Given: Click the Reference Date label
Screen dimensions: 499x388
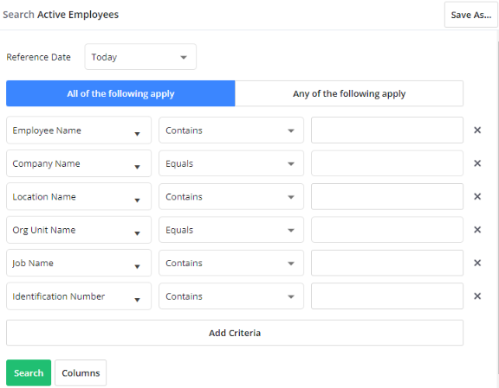Looking at the screenshot, I should [x=38, y=57].
